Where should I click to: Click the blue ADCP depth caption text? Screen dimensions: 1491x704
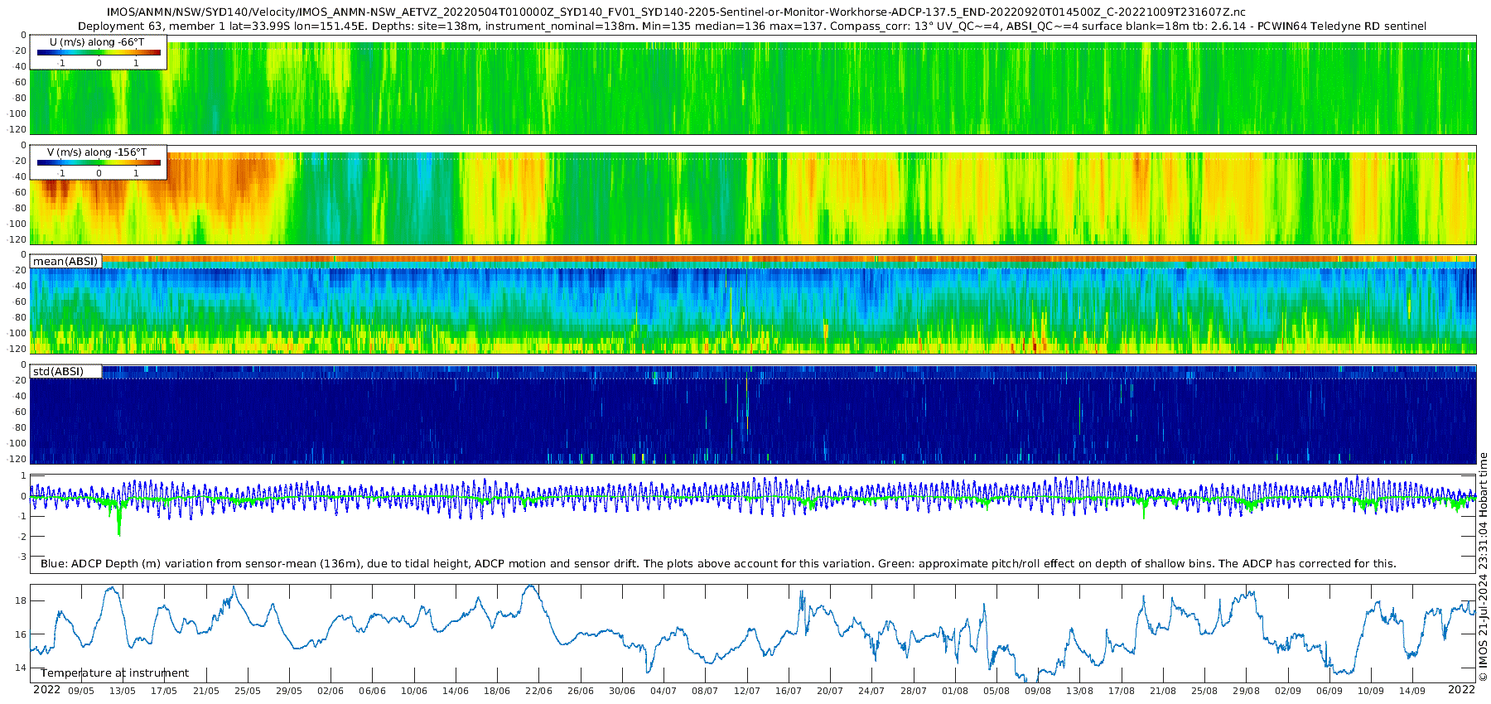[x=717, y=564]
